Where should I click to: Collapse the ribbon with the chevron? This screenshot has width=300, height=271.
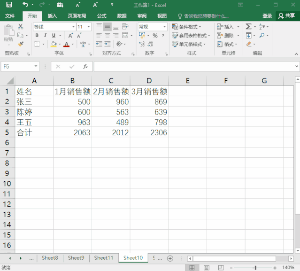(296, 54)
